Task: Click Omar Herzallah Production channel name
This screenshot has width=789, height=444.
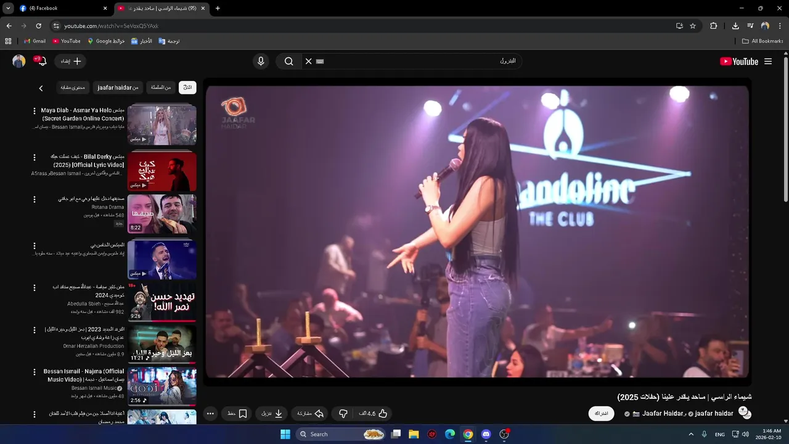Action: [x=94, y=346]
